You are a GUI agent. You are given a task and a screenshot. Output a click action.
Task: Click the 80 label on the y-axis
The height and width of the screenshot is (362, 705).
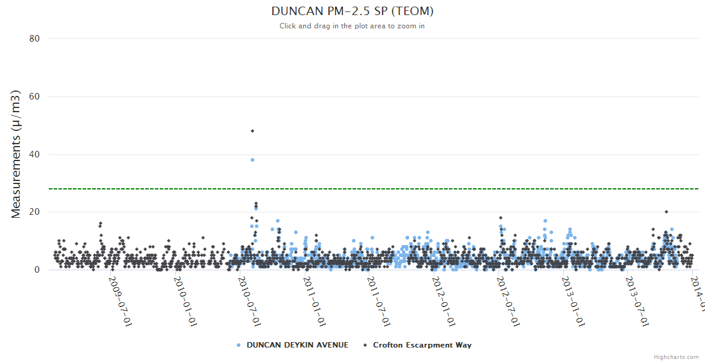pyautogui.click(x=34, y=39)
